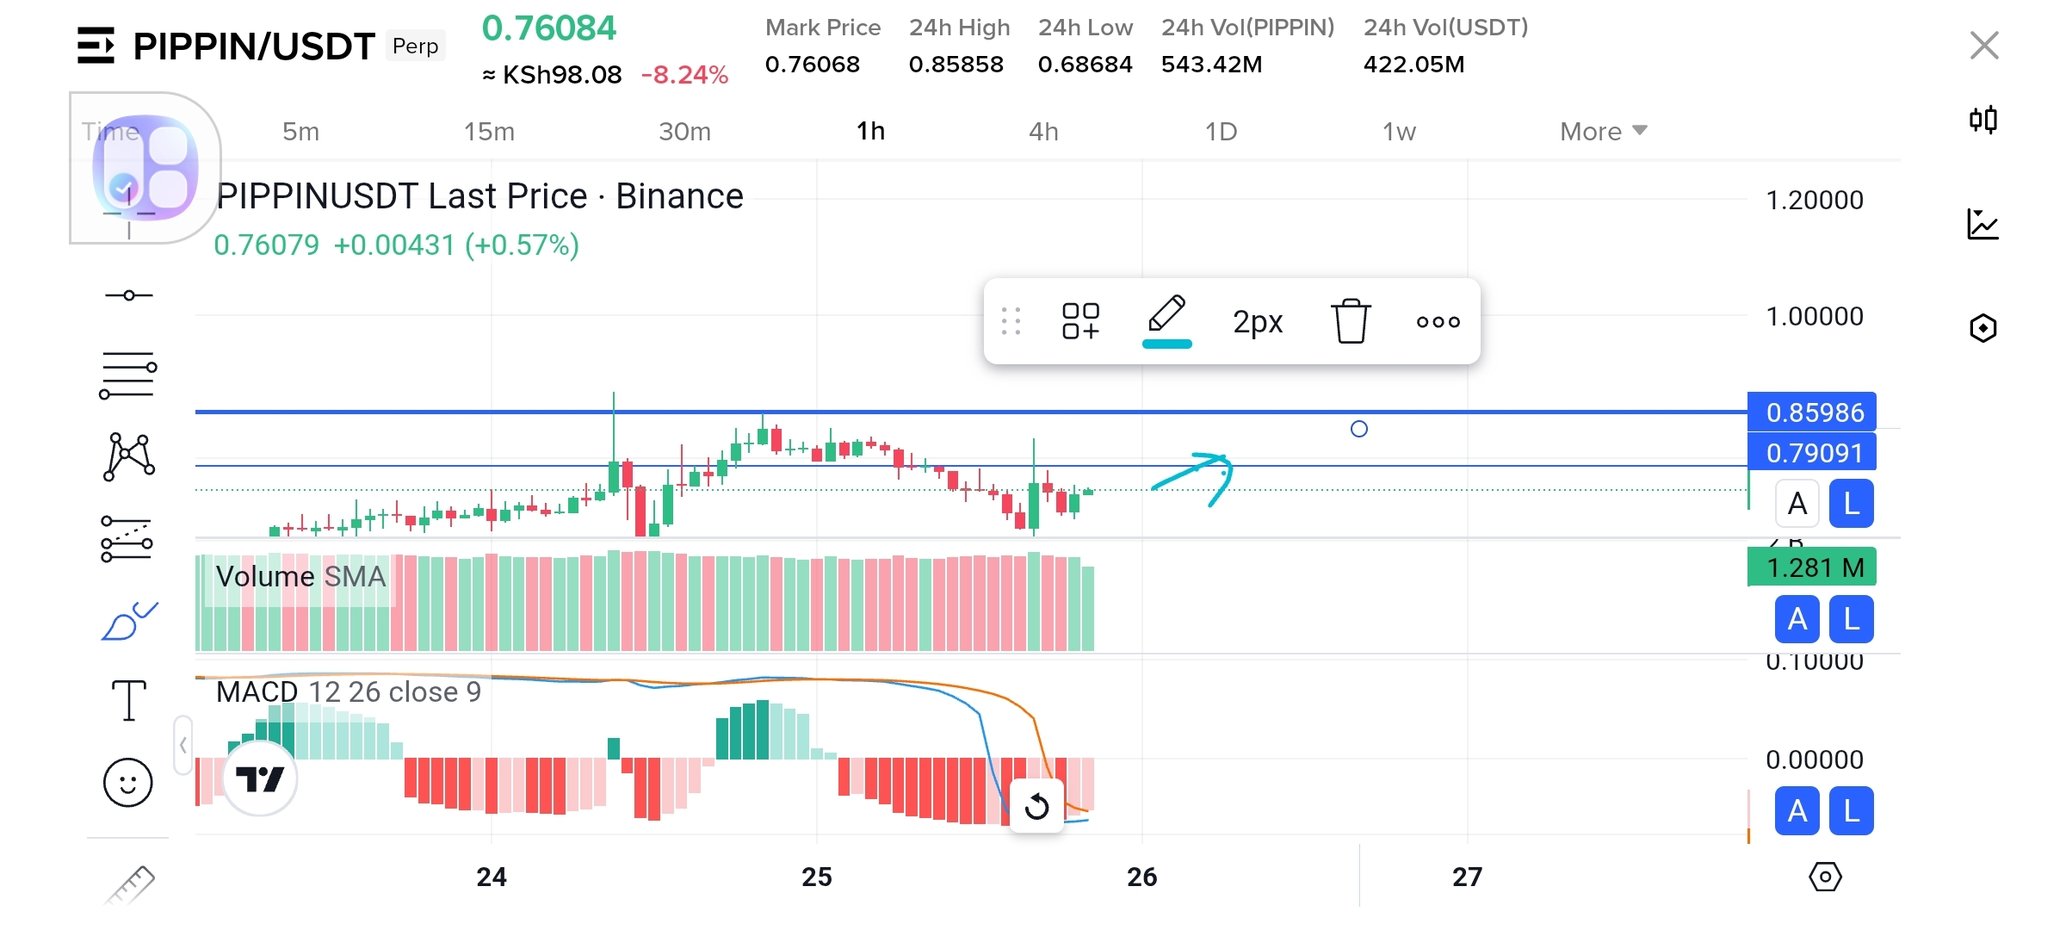Toggle auto scale A on MACD pane
This screenshot has height=930, width=2066.
1797,811
